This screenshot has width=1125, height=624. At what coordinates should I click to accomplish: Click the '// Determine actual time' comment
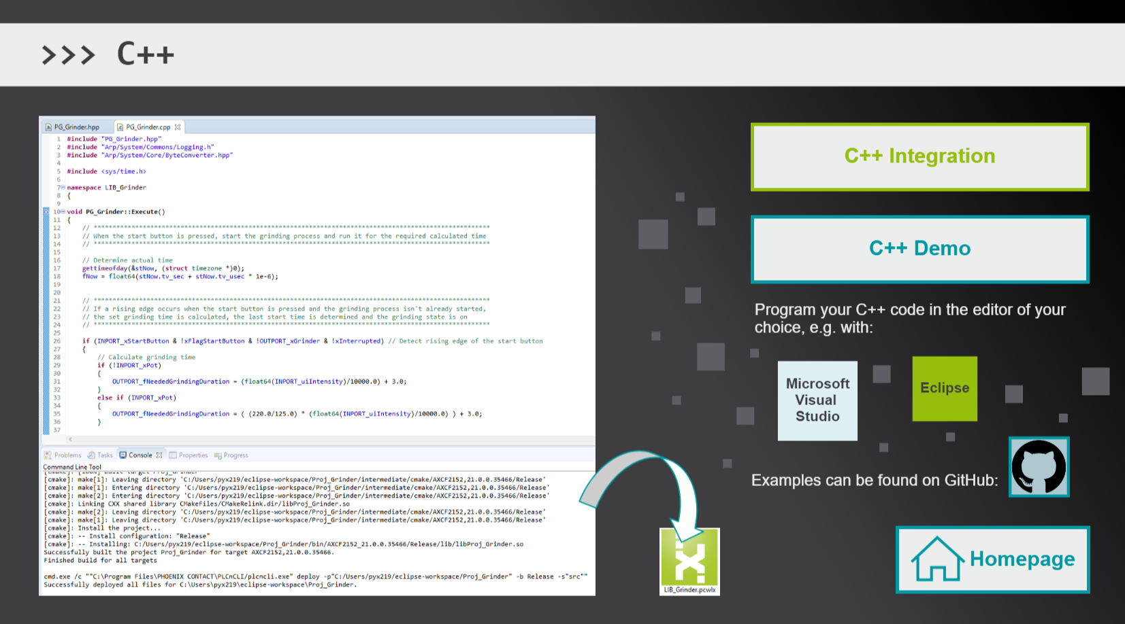coord(127,260)
